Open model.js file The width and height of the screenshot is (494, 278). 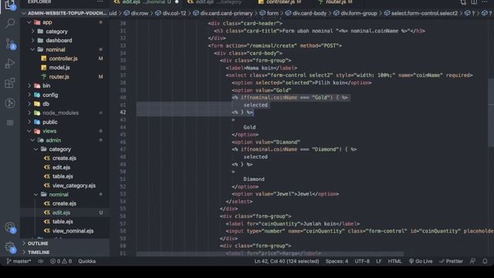pyautogui.click(x=59, y=67)
